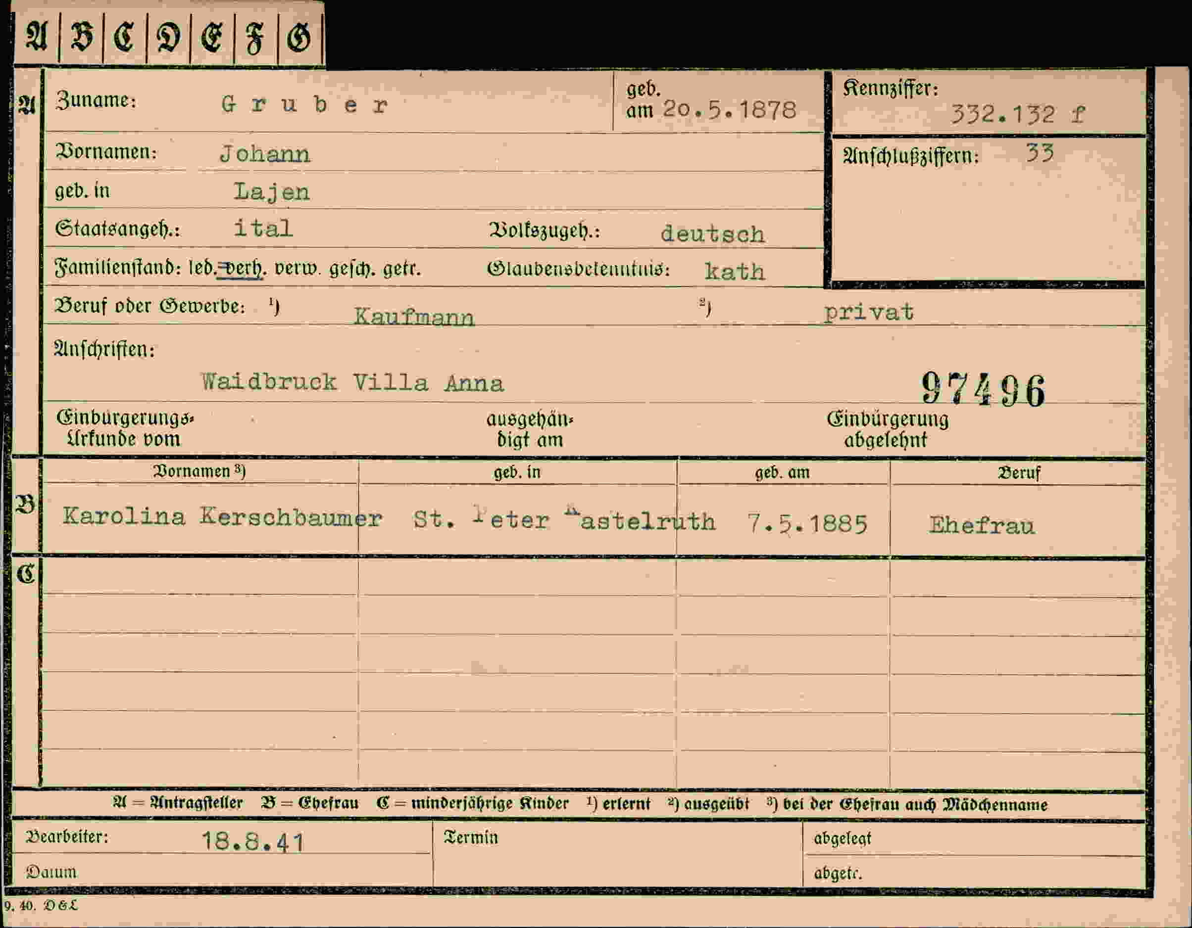The width and height of the screenshot is (1192, 928).
Task: Click the abgelegt label
Action: click(x=842, y=838)
